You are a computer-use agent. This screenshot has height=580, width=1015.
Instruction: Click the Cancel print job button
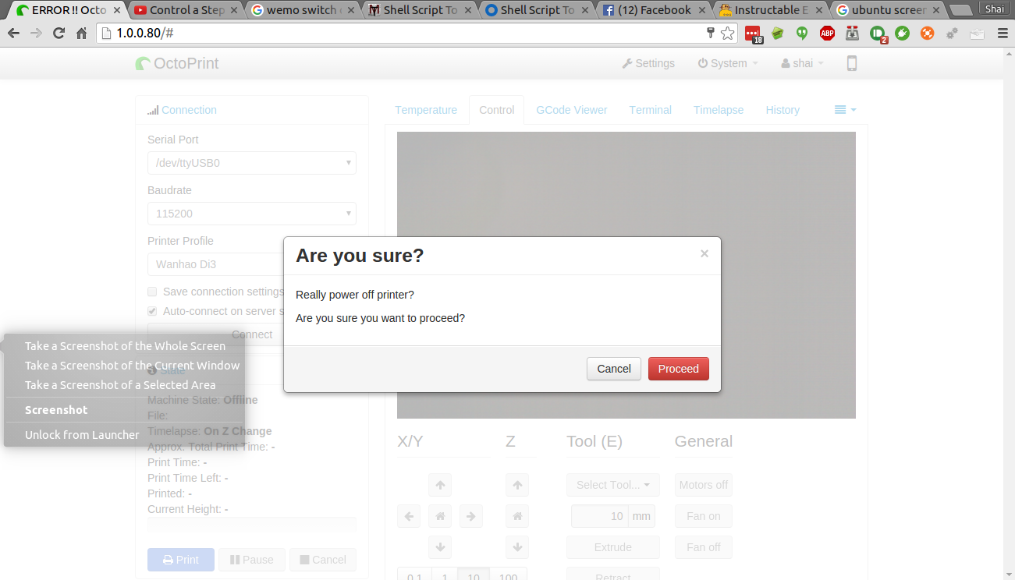pos(323,560)
